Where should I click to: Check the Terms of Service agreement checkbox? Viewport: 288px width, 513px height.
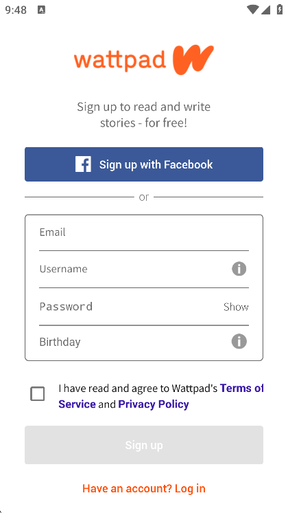coord(38,393)
